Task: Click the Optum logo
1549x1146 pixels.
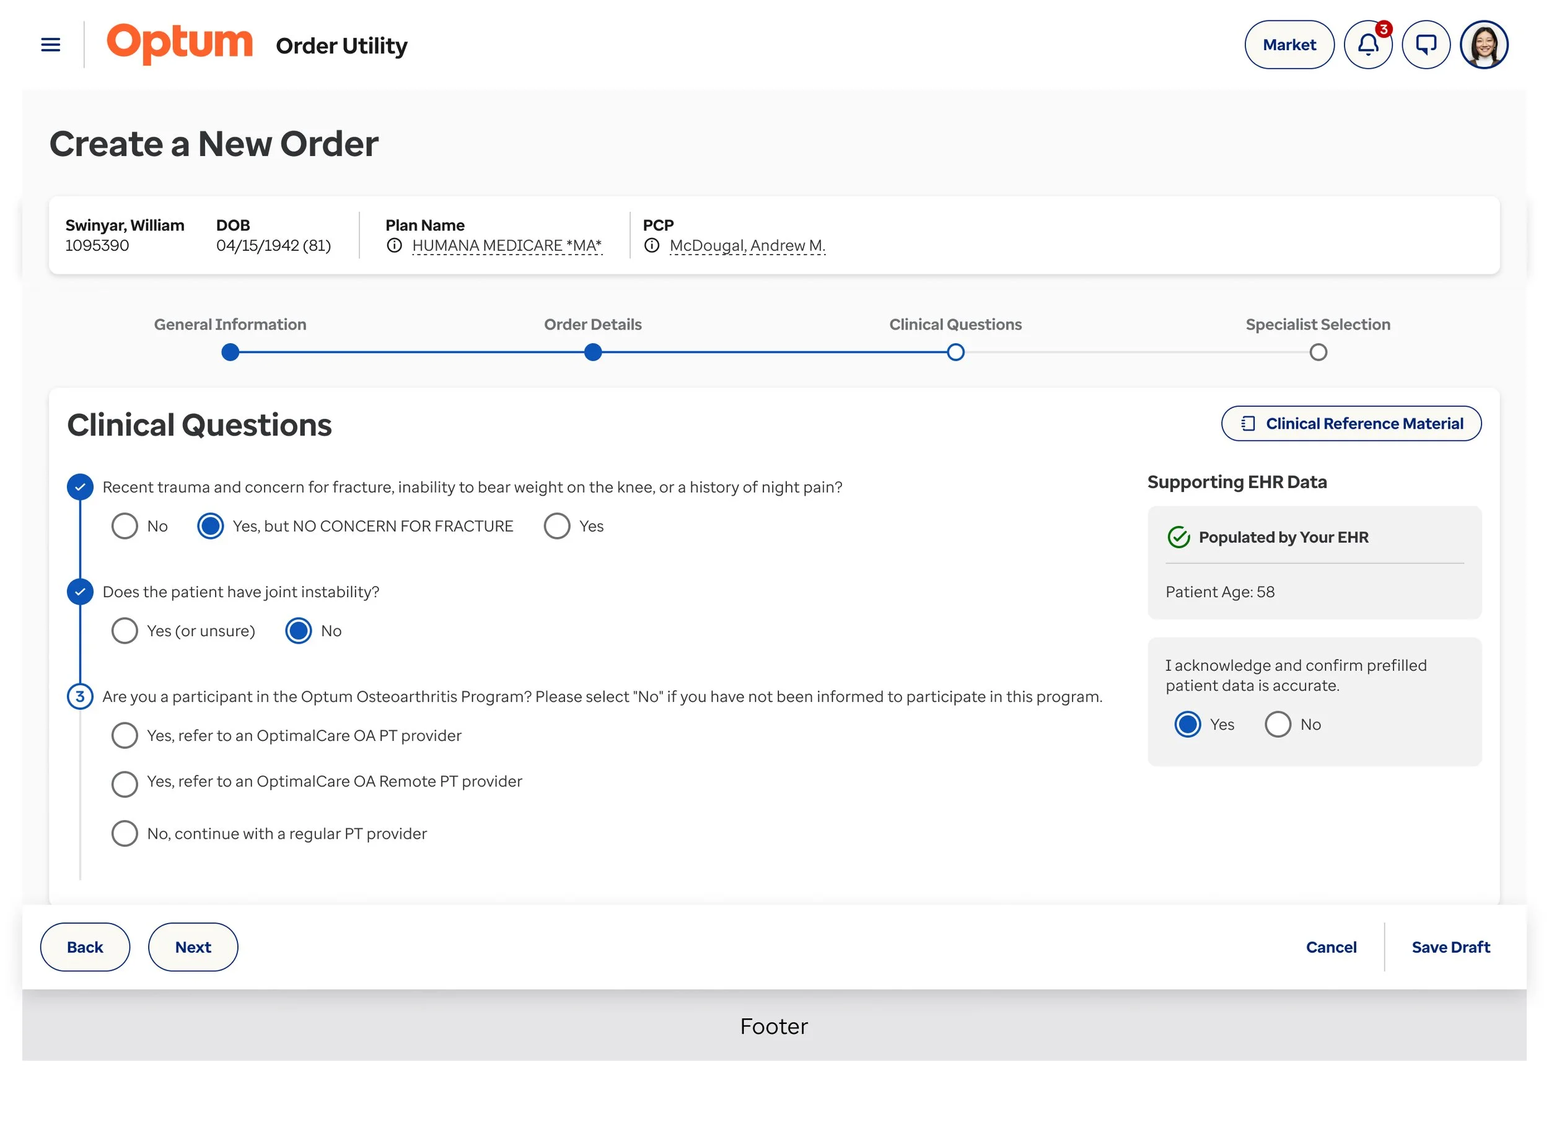Action: [180, 43]
